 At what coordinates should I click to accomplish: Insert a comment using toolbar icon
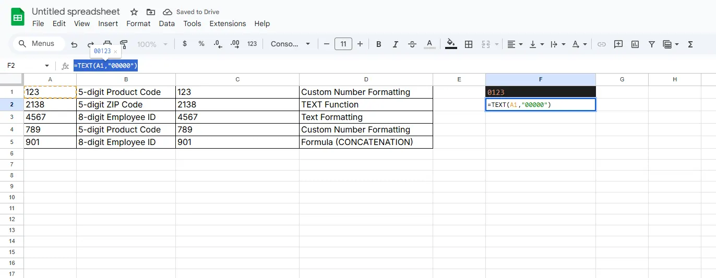[618, 44]
